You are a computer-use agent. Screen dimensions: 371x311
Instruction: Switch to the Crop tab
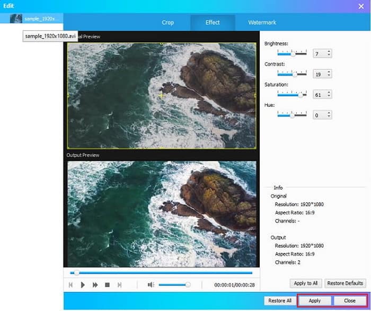(x=167, y=23)
